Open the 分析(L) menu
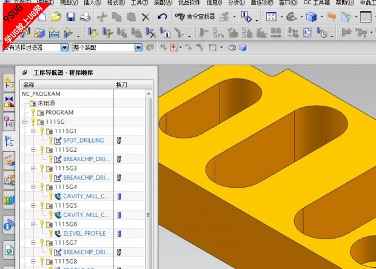Image resolution: width=376 pixels, height=269 pixels. click(x=237, y=2)
